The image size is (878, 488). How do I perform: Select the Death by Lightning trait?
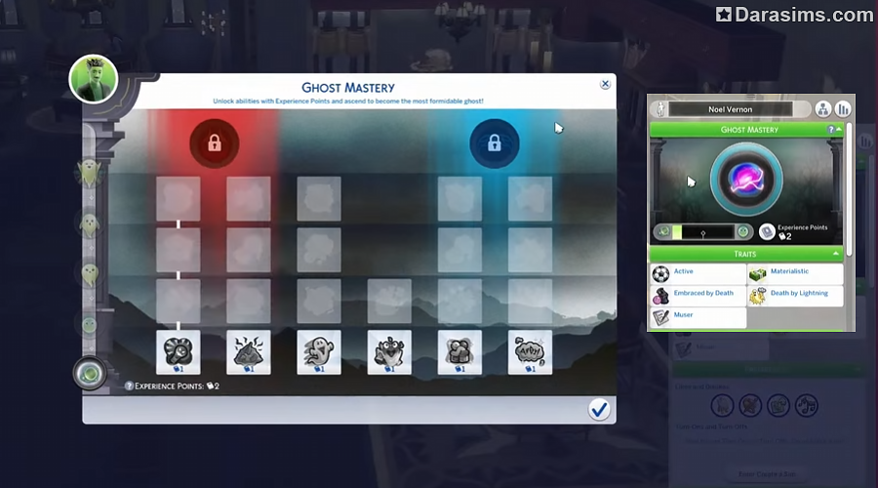pyautogui.click(x=795, y=296)
